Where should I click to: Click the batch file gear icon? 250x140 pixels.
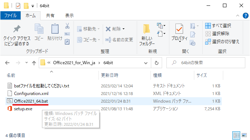click(9, 101)
